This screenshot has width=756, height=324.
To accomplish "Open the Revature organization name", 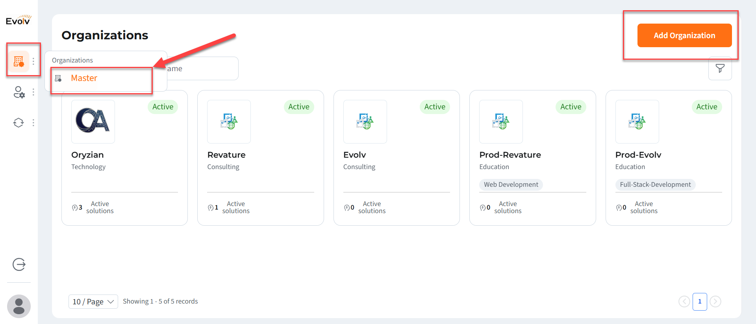I will point(226,155).
